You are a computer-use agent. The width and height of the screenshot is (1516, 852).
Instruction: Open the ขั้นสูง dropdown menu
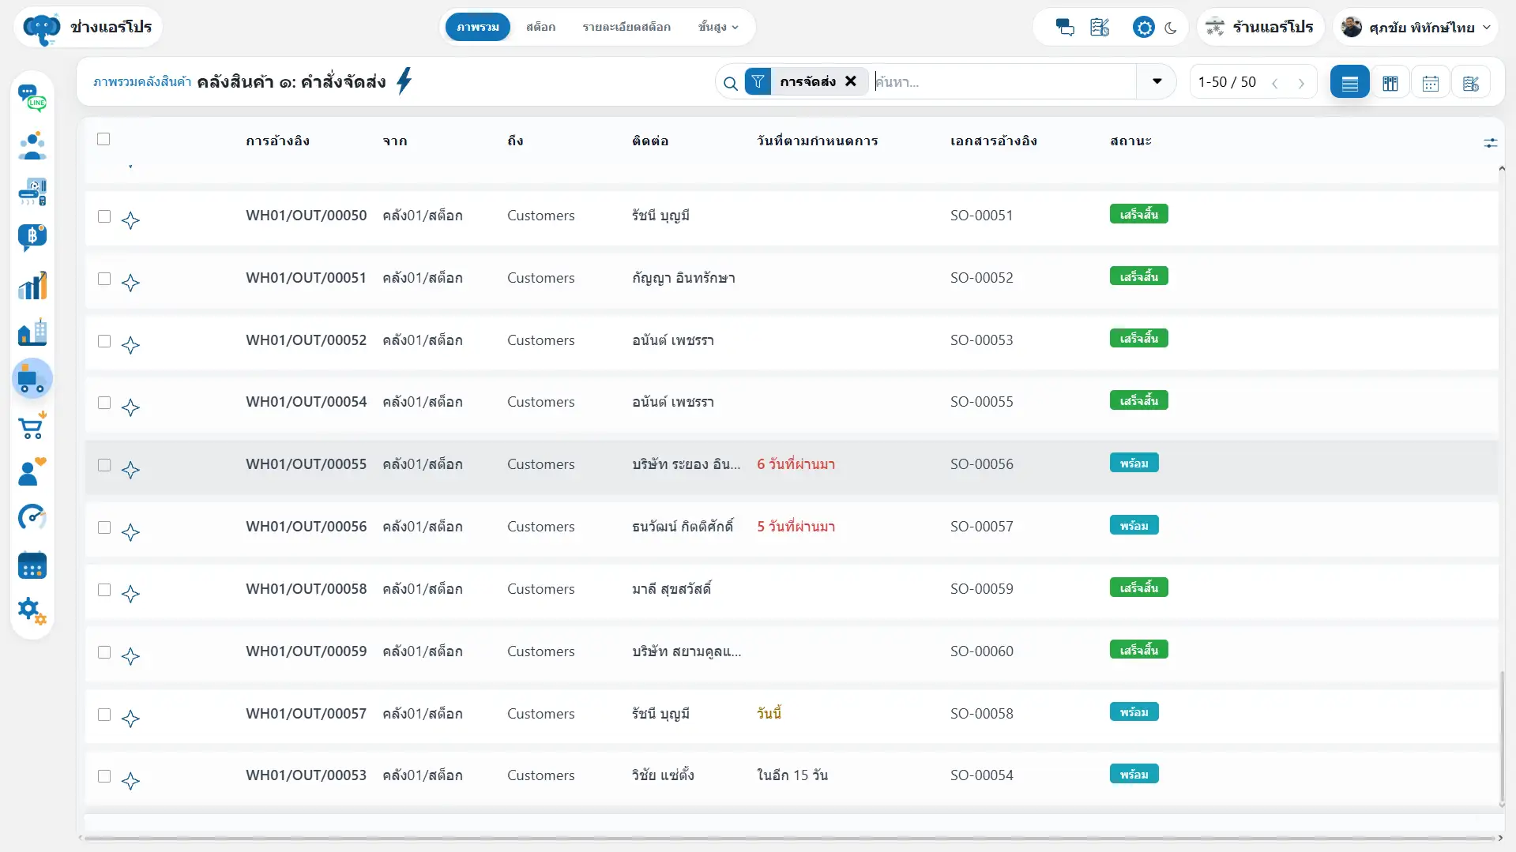click(718, 27)
